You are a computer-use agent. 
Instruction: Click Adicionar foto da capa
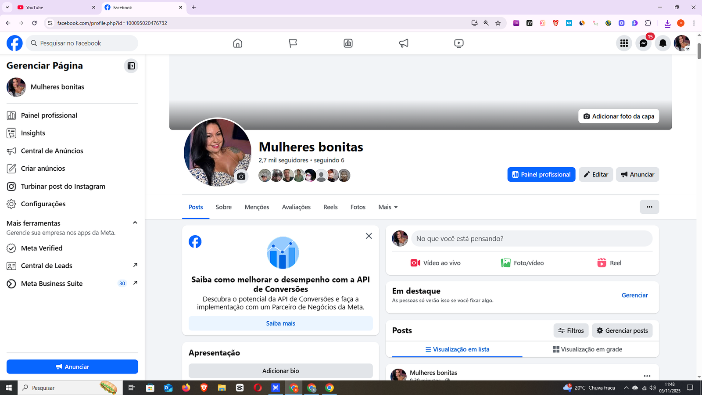(x=619, y=116)
